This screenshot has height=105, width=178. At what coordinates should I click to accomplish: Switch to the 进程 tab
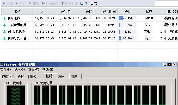(22, 76)
